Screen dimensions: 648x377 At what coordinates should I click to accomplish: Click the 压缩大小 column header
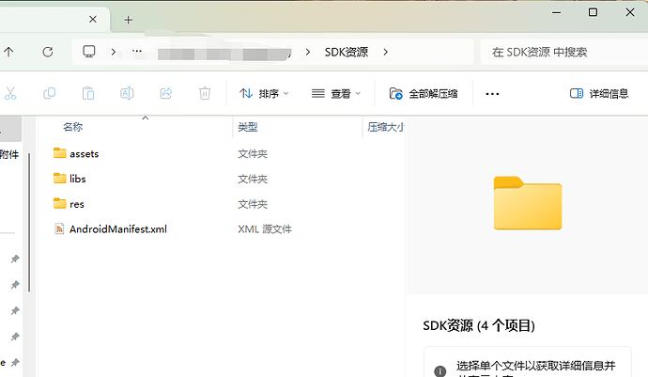tap(386, 127)
